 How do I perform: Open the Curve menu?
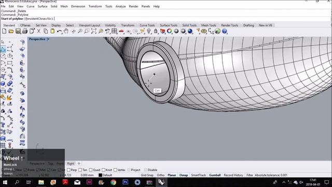31,6
